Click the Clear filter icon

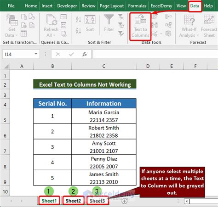click(121, 17)
